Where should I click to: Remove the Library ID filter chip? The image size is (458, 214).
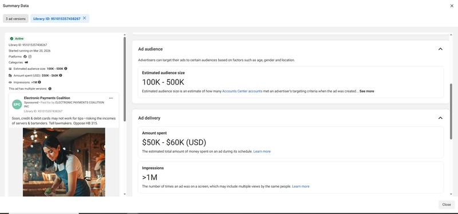pos(84,18)
